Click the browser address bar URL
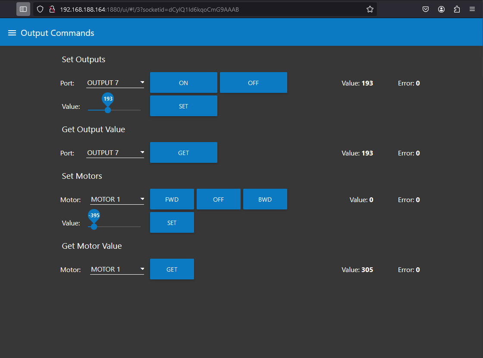The image size is (483, 358). click(x=149, y=10)
